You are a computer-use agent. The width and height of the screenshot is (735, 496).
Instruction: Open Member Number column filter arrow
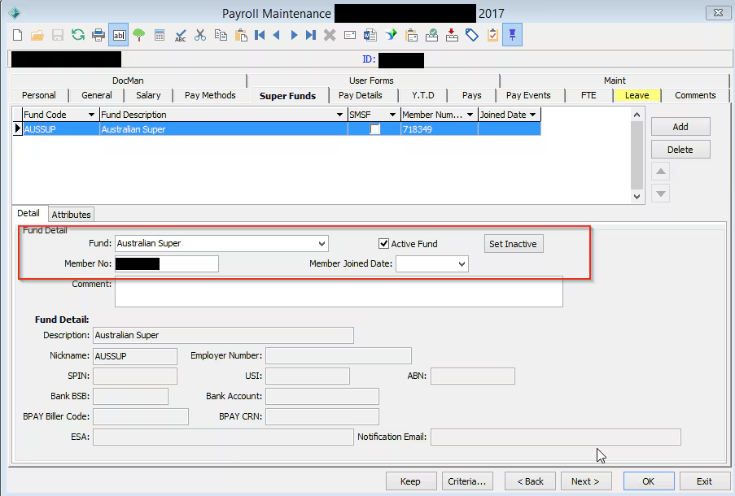(470, 115)
